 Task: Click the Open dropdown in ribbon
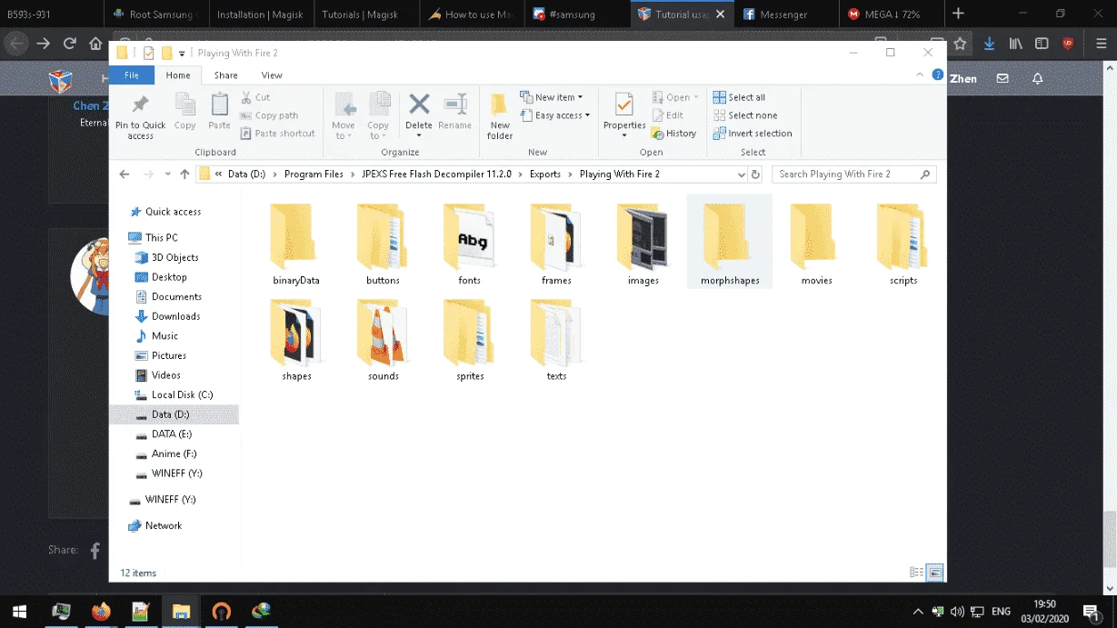coord(675,97)
